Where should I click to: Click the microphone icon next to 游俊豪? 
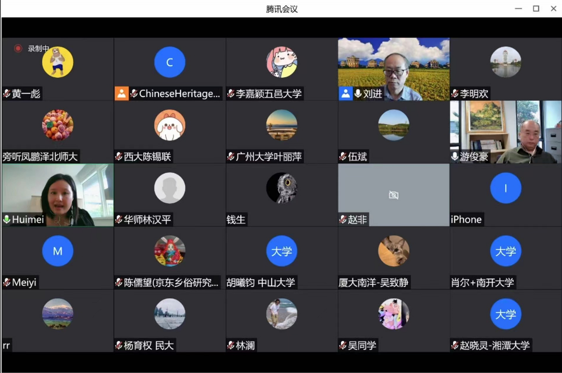[455, 157]
